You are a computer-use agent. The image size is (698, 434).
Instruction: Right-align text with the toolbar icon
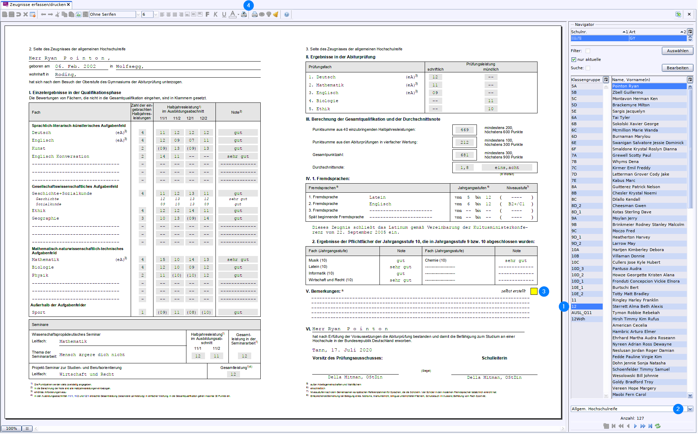pos(181,14)
